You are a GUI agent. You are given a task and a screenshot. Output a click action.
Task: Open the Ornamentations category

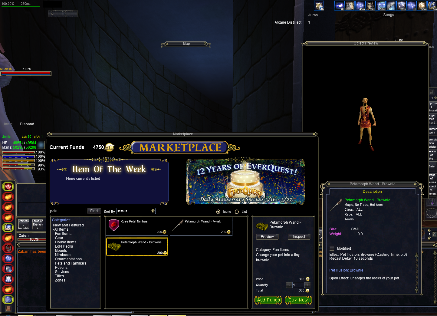[x=68, y=259]
